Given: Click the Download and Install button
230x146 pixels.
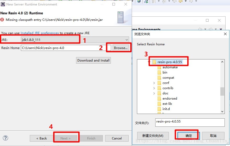Looking at the screenshot, I should (94, 60).
